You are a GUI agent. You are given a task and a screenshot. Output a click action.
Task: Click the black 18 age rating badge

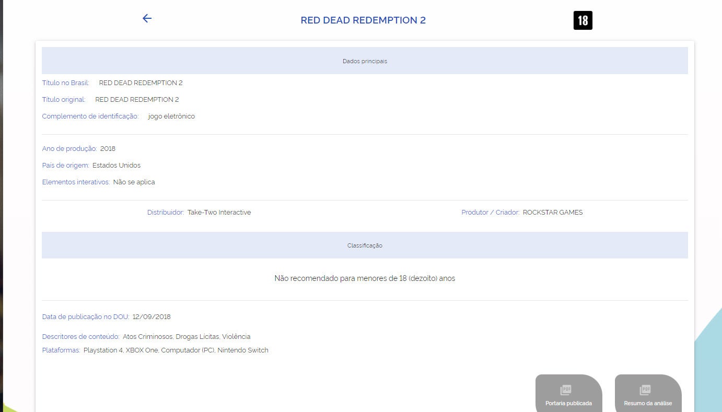[583, 20]
